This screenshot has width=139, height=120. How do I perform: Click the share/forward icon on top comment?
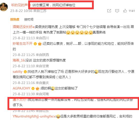click(x=109, y=11)
